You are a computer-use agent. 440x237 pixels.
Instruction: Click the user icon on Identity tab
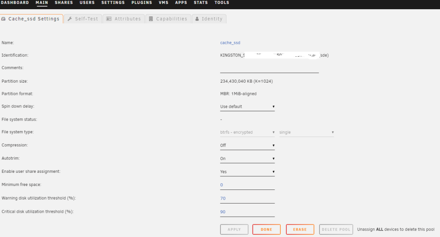[x=197, y=19]
